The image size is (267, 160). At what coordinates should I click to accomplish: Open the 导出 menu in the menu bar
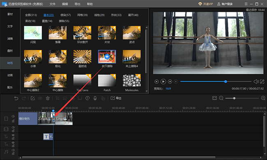[77, 4]
